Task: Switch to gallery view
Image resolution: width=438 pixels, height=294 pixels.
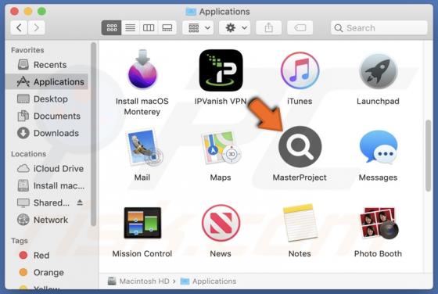Action: [x=167, y=27]
